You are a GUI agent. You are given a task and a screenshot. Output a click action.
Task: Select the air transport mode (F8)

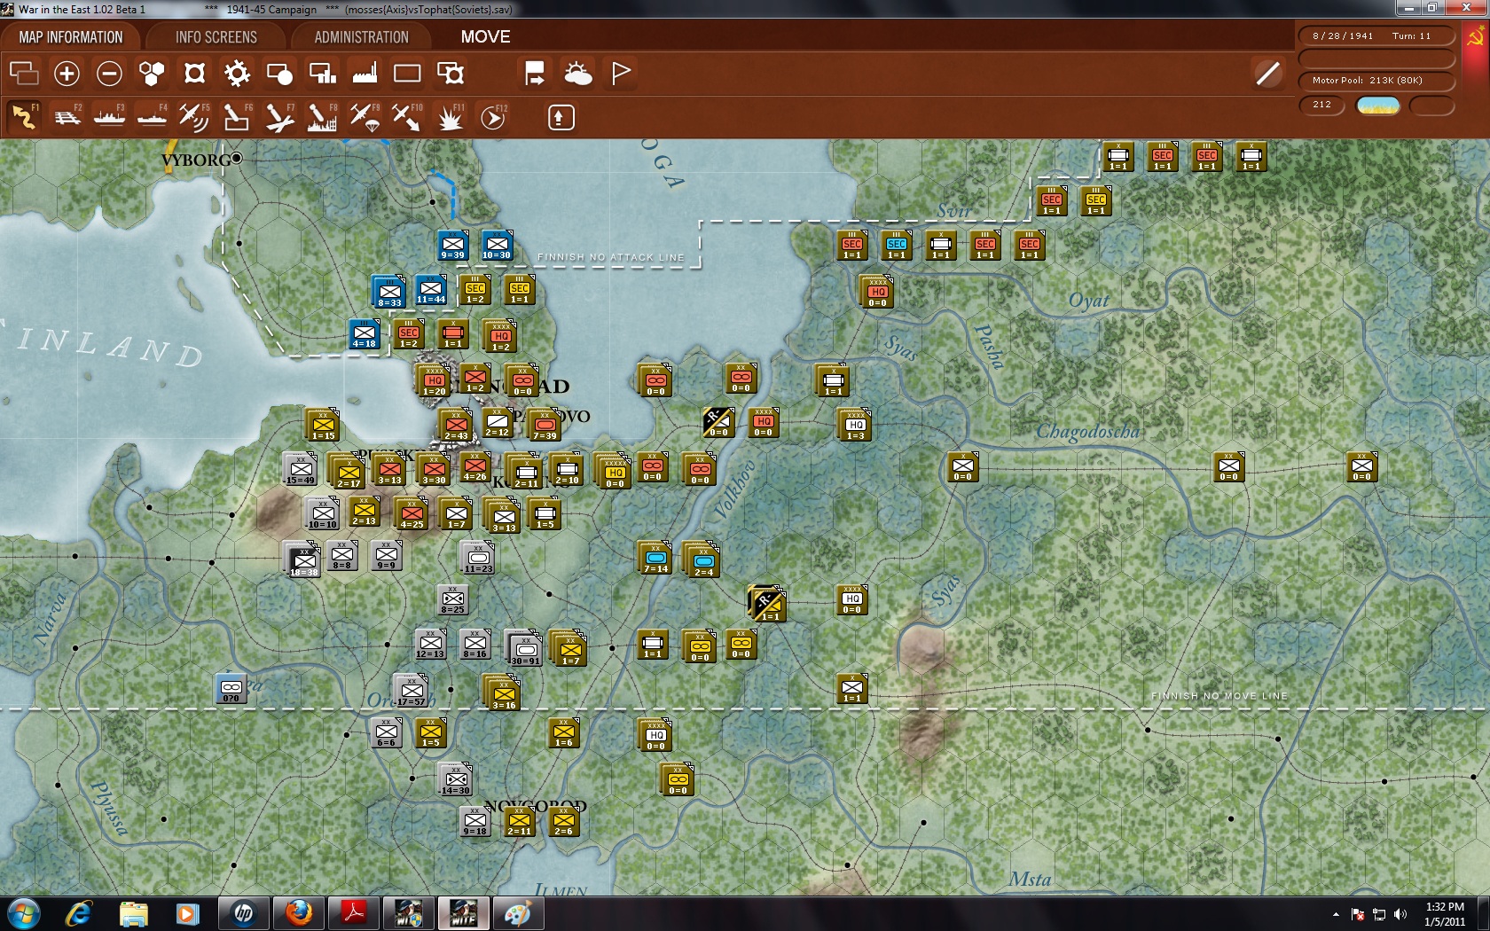(x=321, y=116)
